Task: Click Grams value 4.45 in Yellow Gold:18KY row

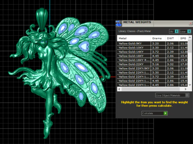Action: pyautogui.click(x=156, y=56)
